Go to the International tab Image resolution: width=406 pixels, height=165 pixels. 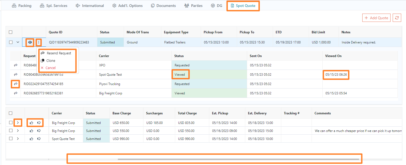point(90,6)
